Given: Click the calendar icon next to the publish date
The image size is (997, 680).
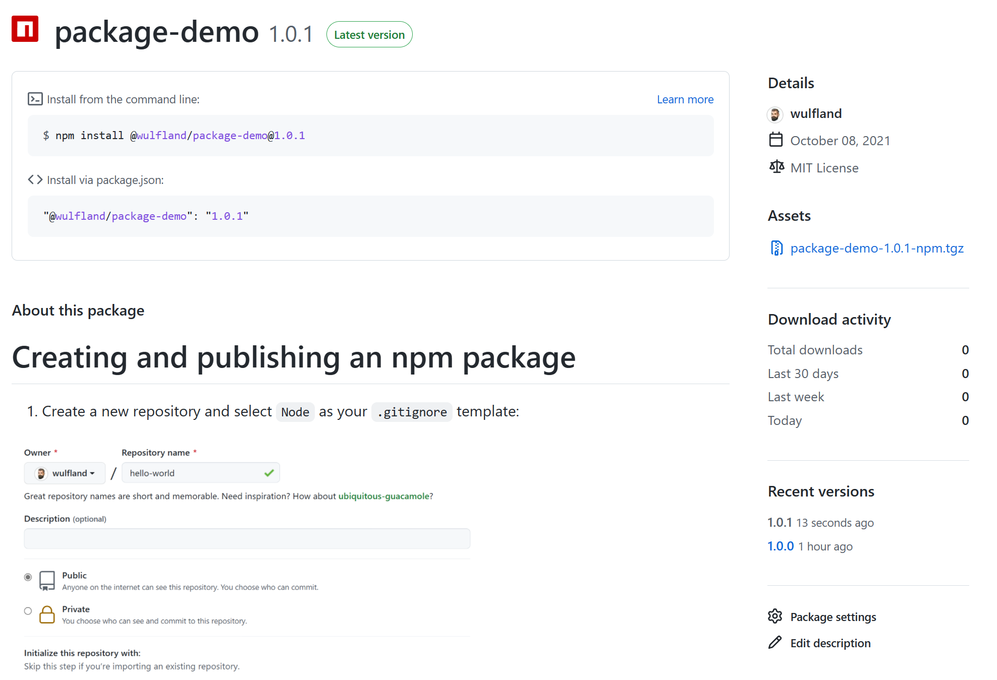Looking at the screenshot, I should (776, 140).
